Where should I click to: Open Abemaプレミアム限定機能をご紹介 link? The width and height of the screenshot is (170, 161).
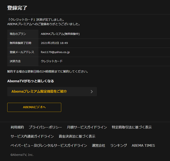pos(52,92)
